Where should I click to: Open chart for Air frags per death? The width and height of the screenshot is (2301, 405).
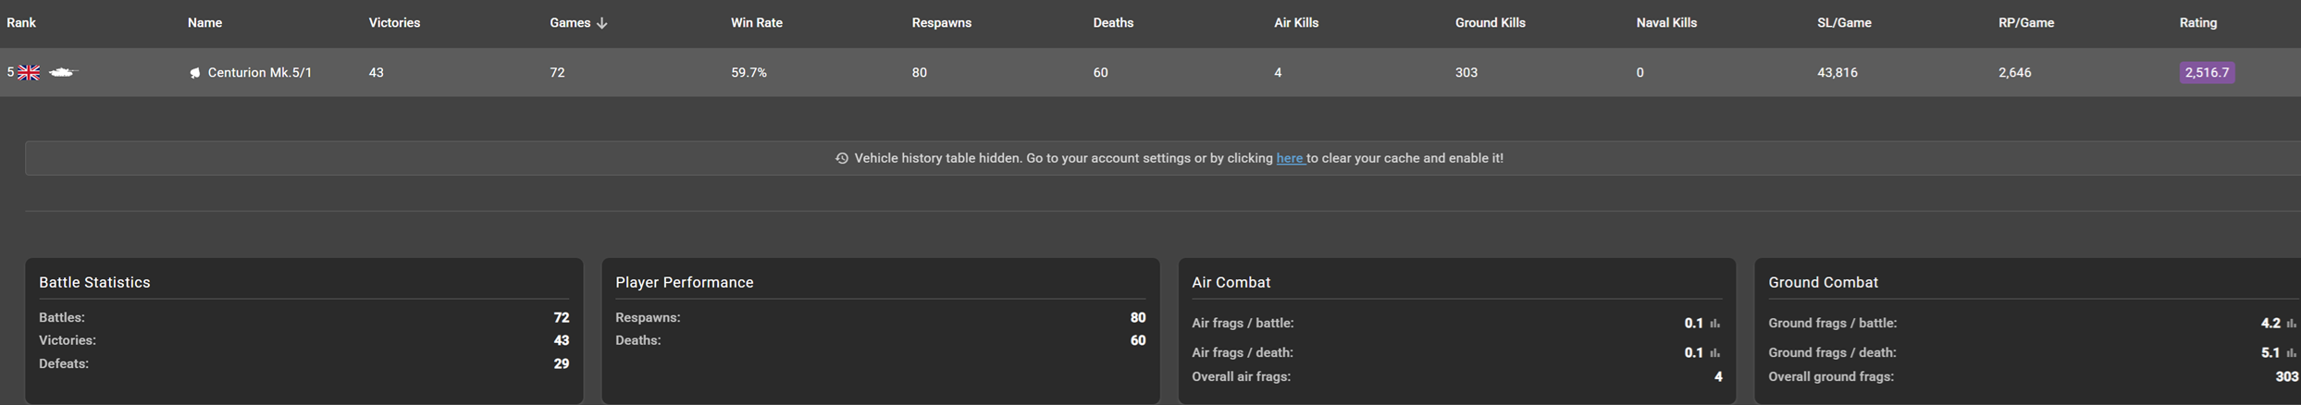[x=1714, y=353]
